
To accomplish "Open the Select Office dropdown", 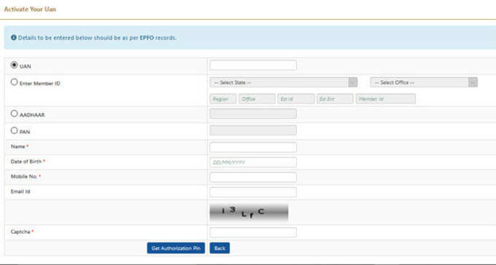I will click(424, 82).
